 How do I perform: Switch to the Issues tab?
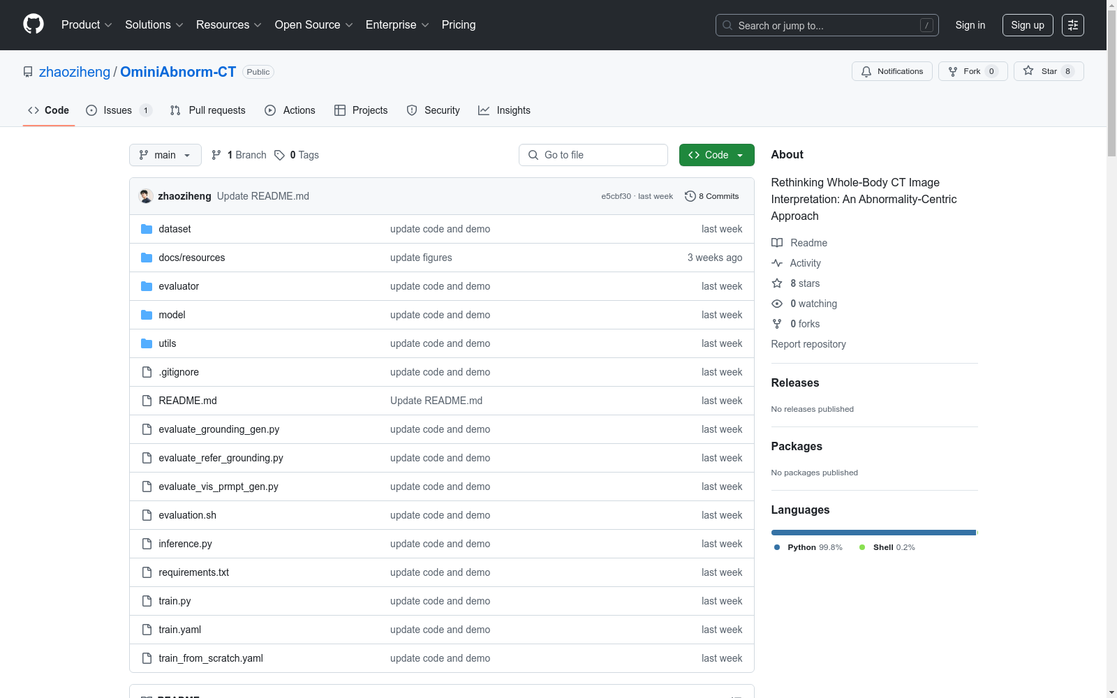[x=118, y=110]
